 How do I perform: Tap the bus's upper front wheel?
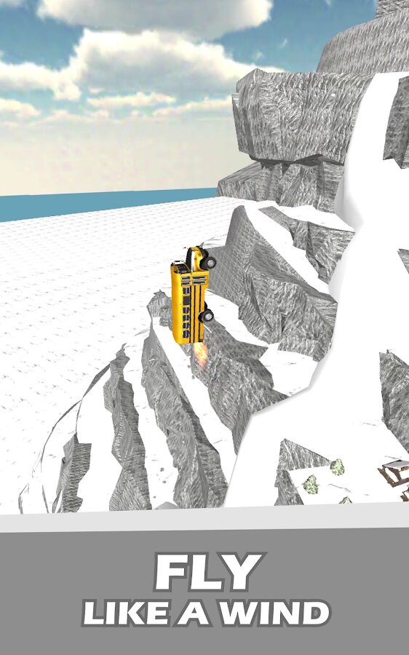pyautogui.click(x=208, y=263)
